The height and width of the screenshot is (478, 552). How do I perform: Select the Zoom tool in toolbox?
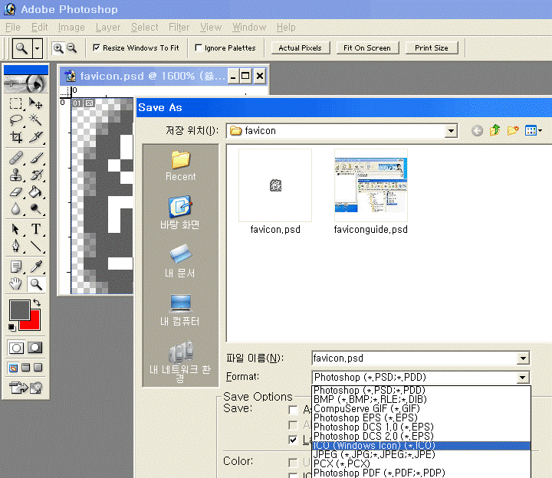pyautogui.click(x=35, y=284)
